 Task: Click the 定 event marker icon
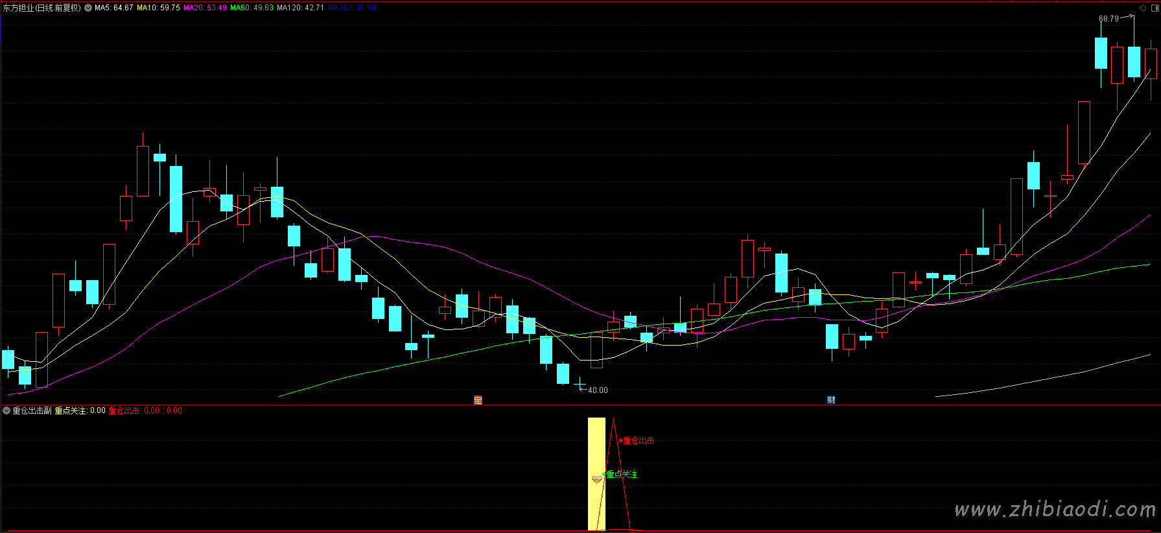478,400
